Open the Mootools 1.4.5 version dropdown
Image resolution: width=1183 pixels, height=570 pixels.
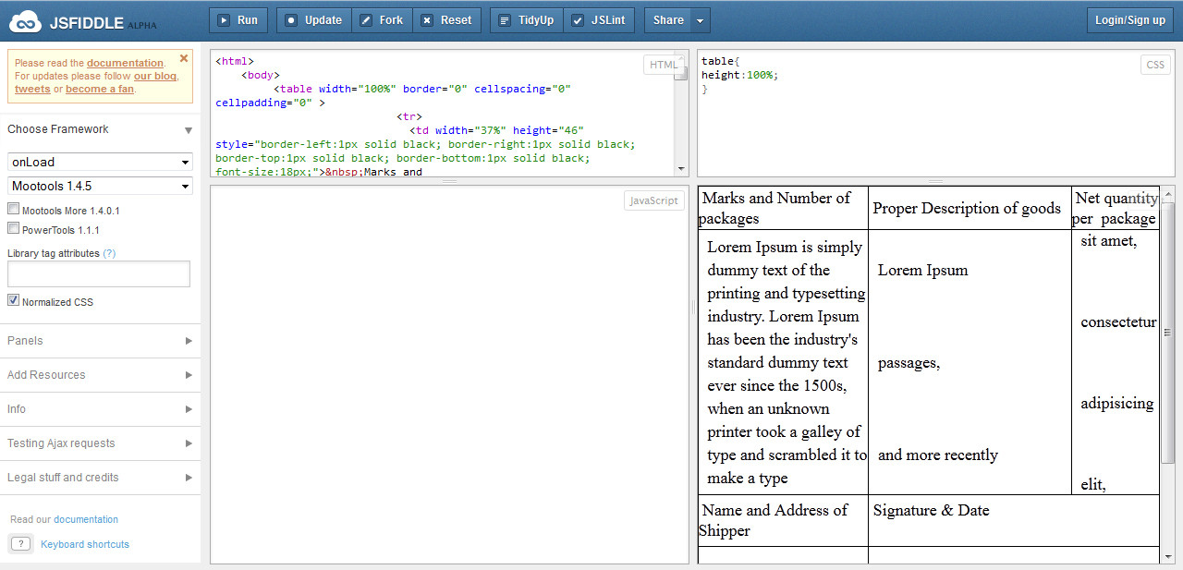point(99,187)
